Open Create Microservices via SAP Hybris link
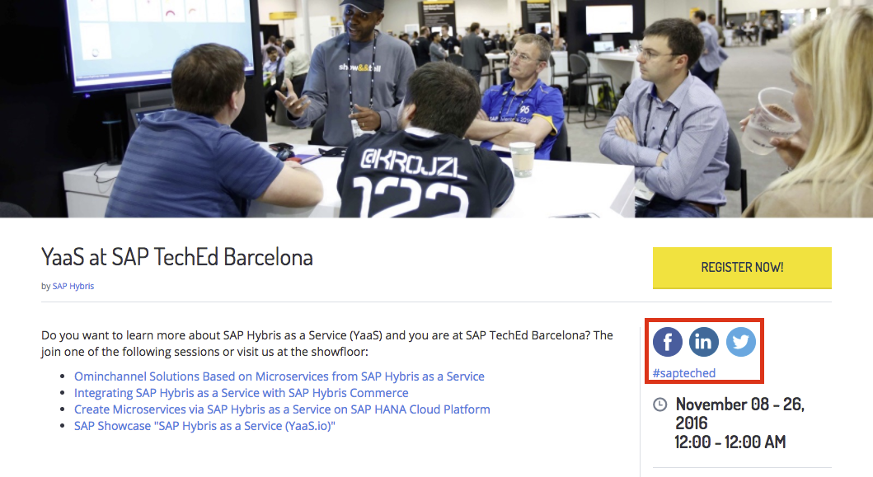Image resolution: width=873 pixels, height=477 pixels. coord(282,409)
